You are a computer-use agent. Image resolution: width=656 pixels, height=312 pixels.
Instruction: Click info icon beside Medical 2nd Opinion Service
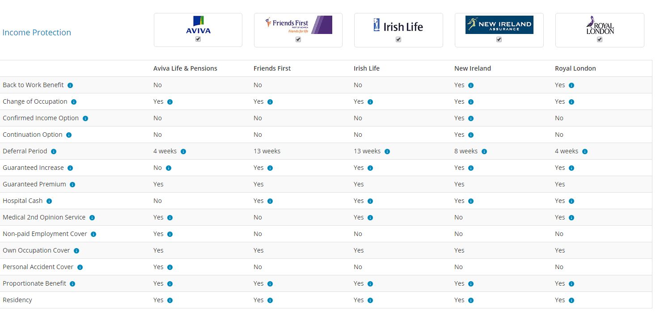click(x=92, y=218)
